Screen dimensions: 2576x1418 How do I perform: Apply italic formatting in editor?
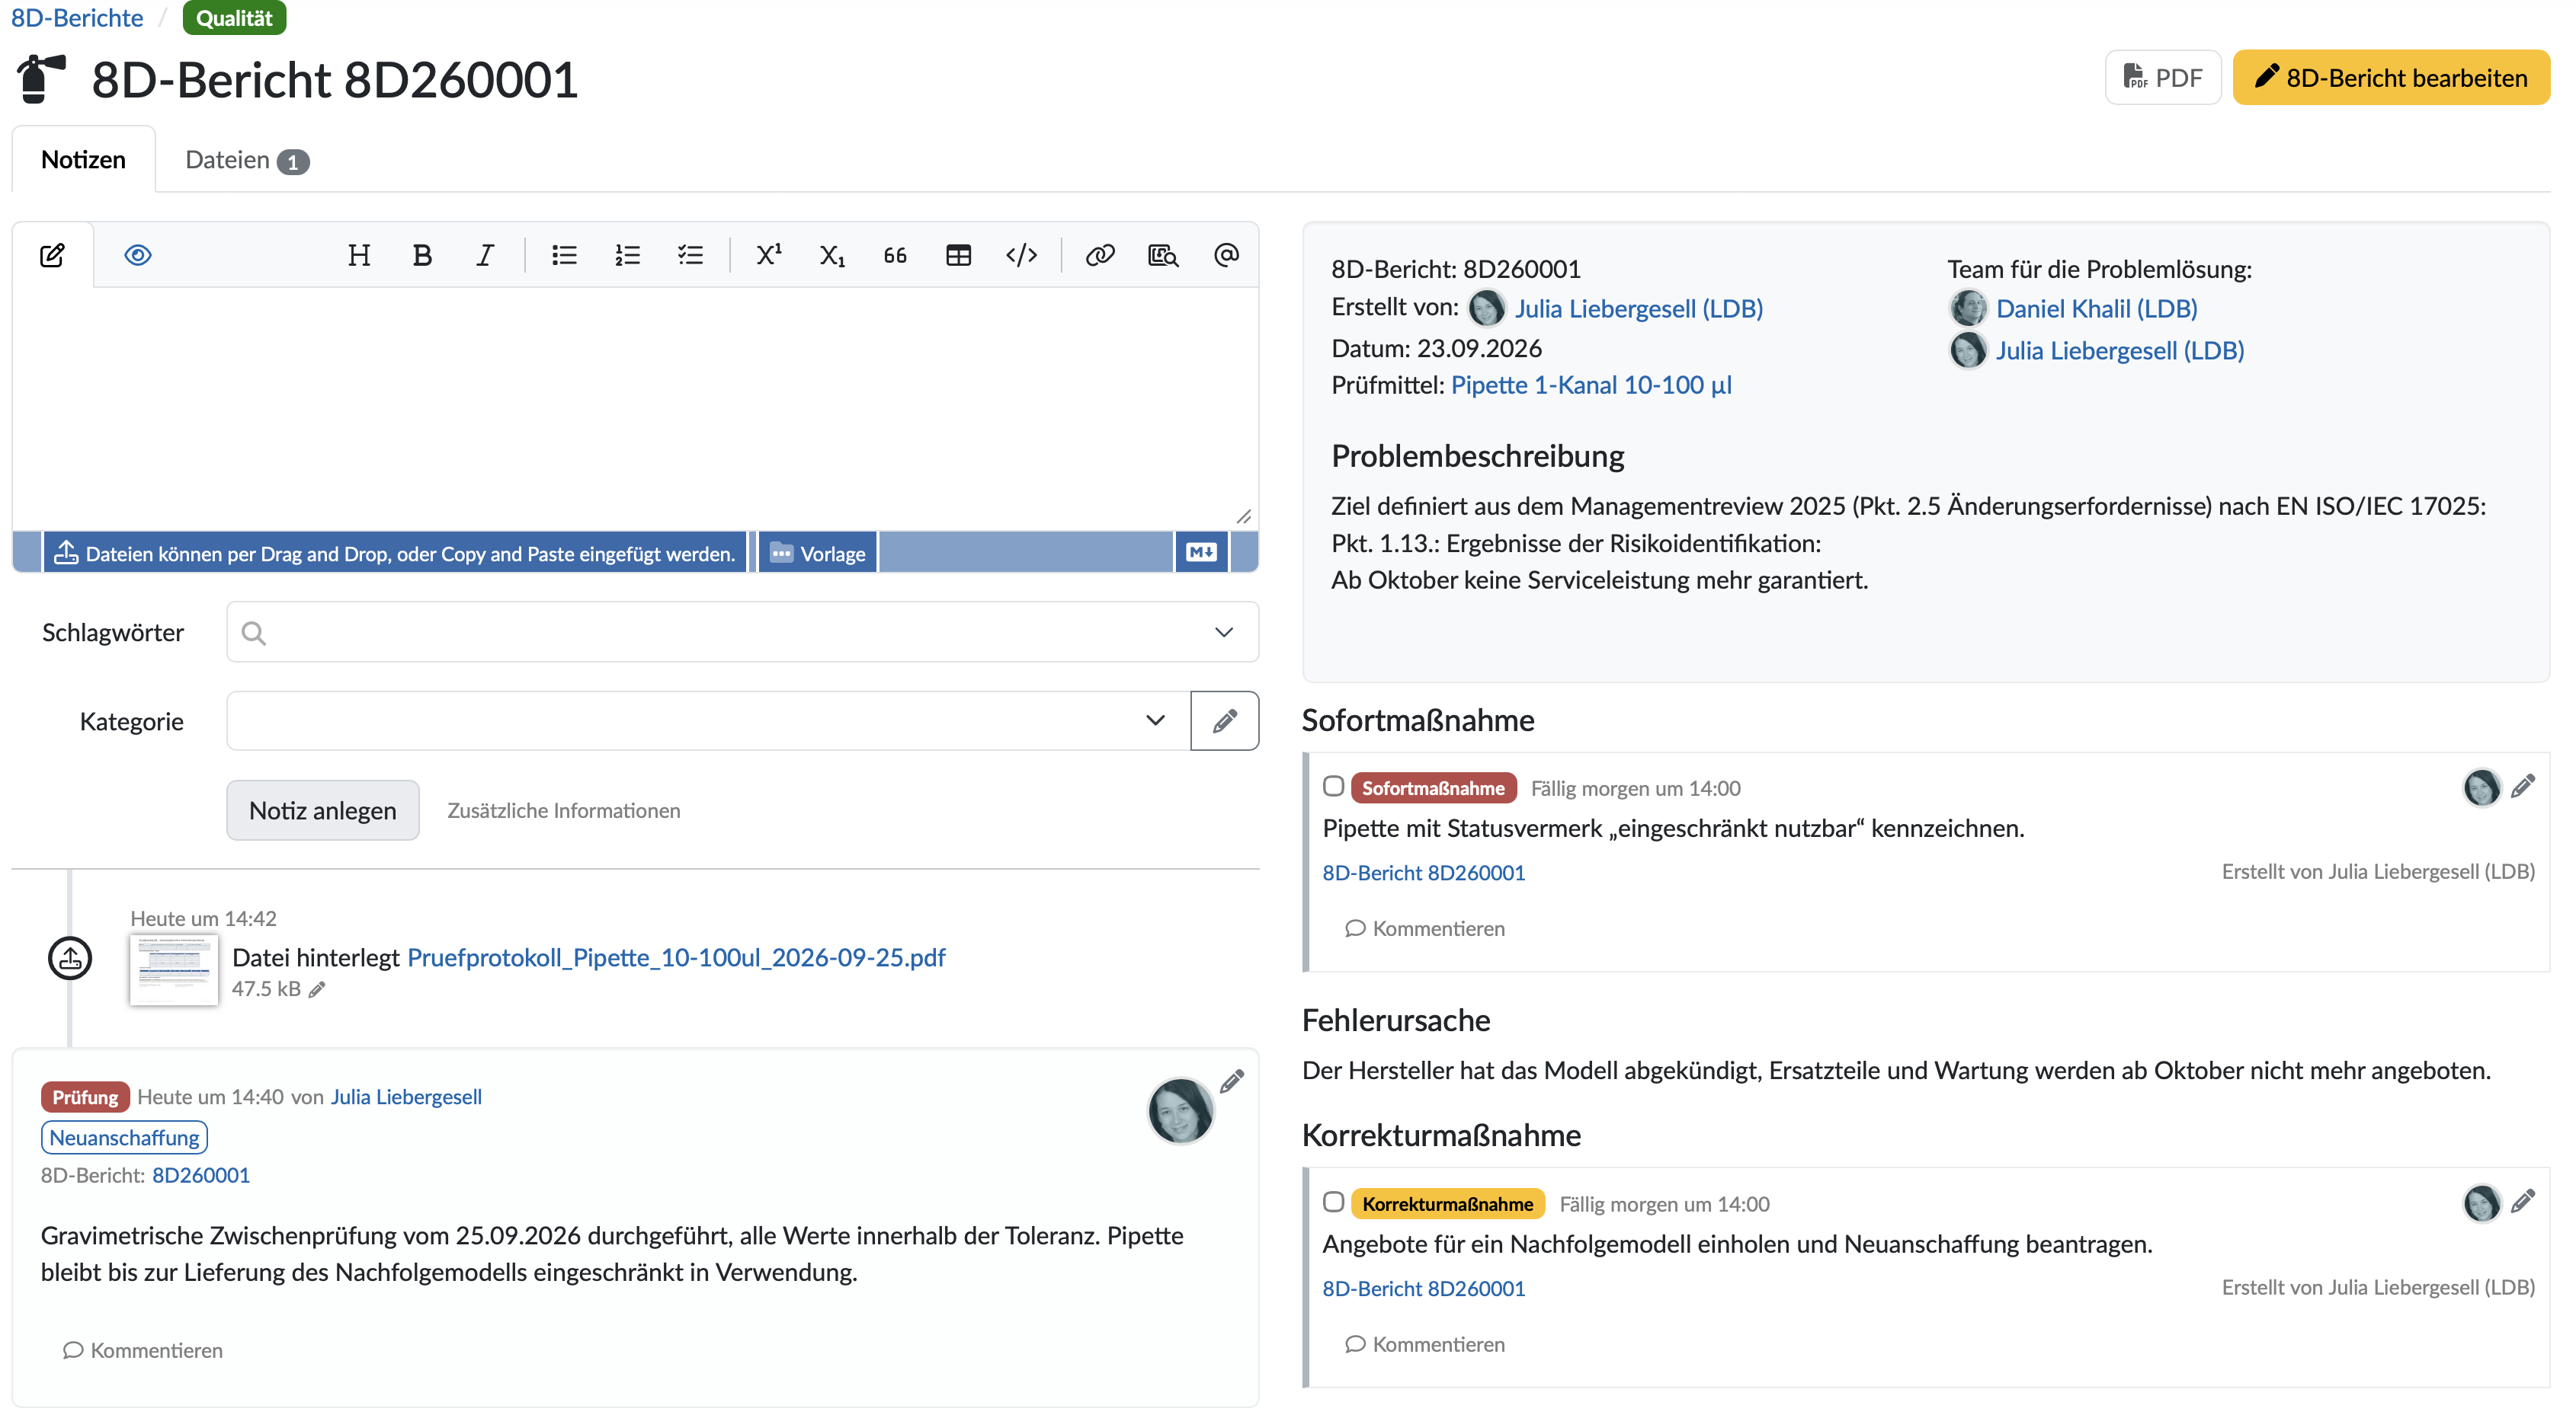click(x=485, y=256)
